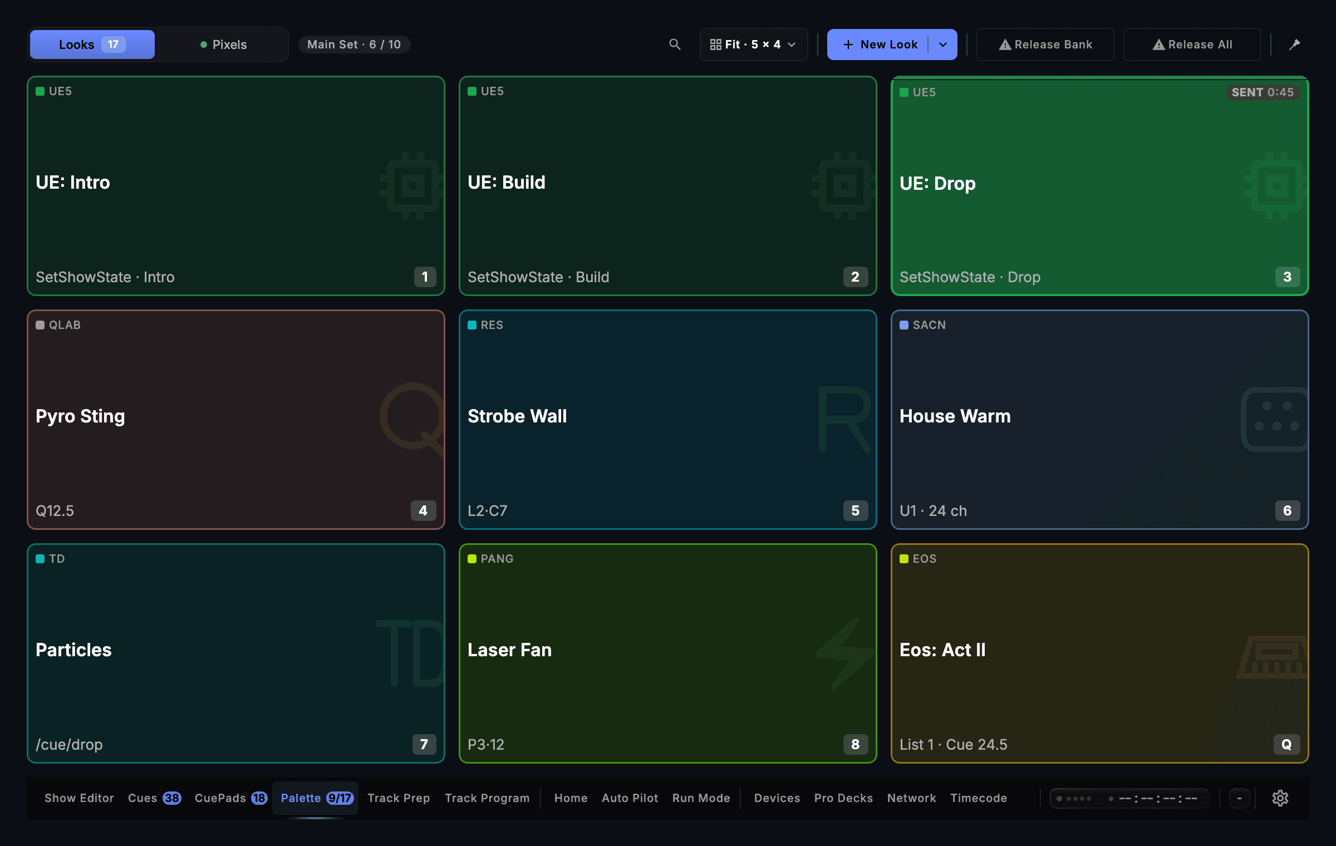
Task: Click the plus icon on New Look
Action: click(x=848, y=45)
